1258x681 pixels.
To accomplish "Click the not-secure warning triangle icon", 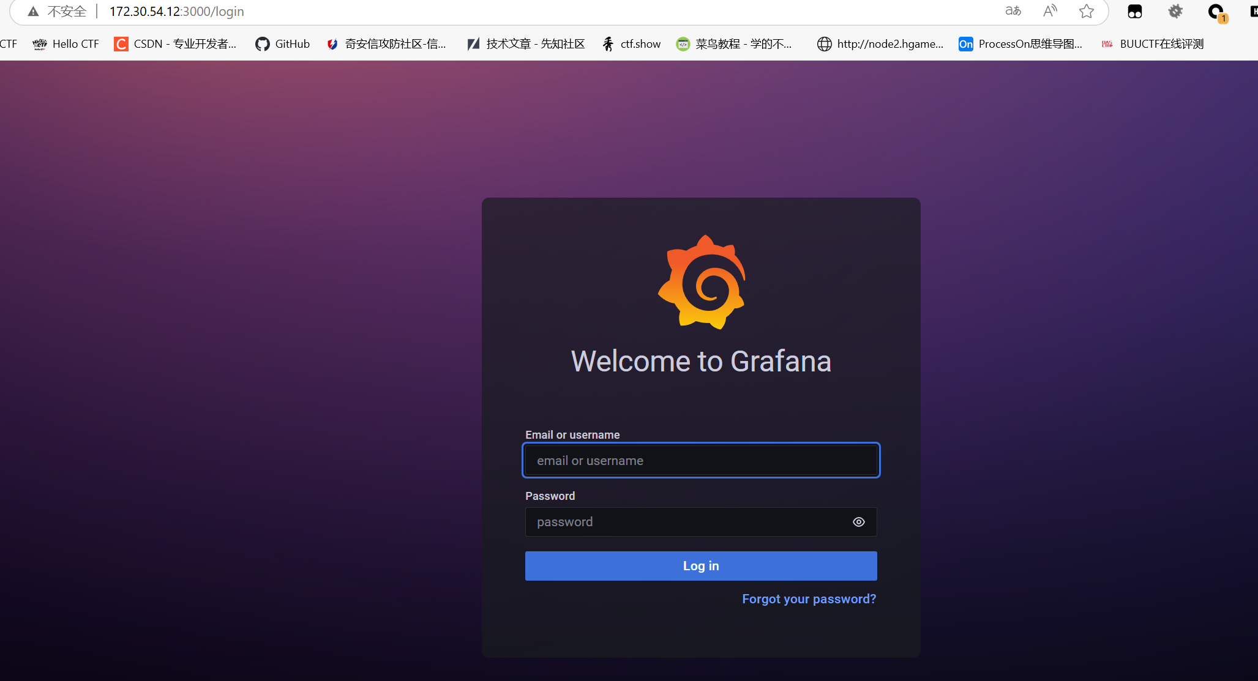I will [33, 12].
